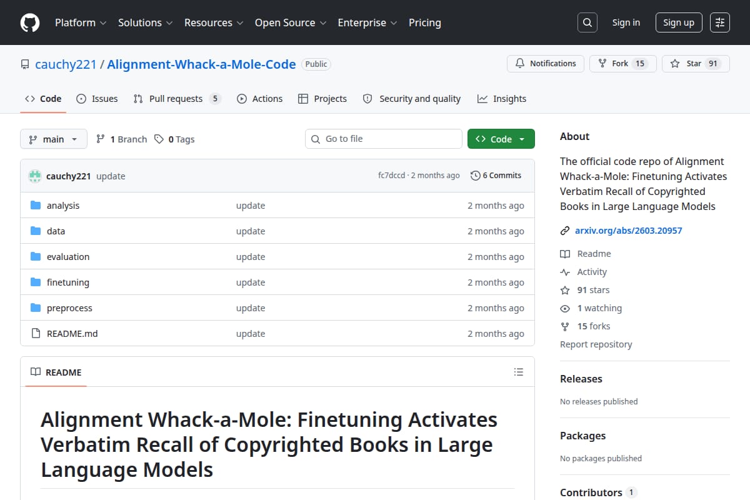The image size is (750, 500).
Task: Open appearance settings icon beside Sign up
Action: (720, 22)
